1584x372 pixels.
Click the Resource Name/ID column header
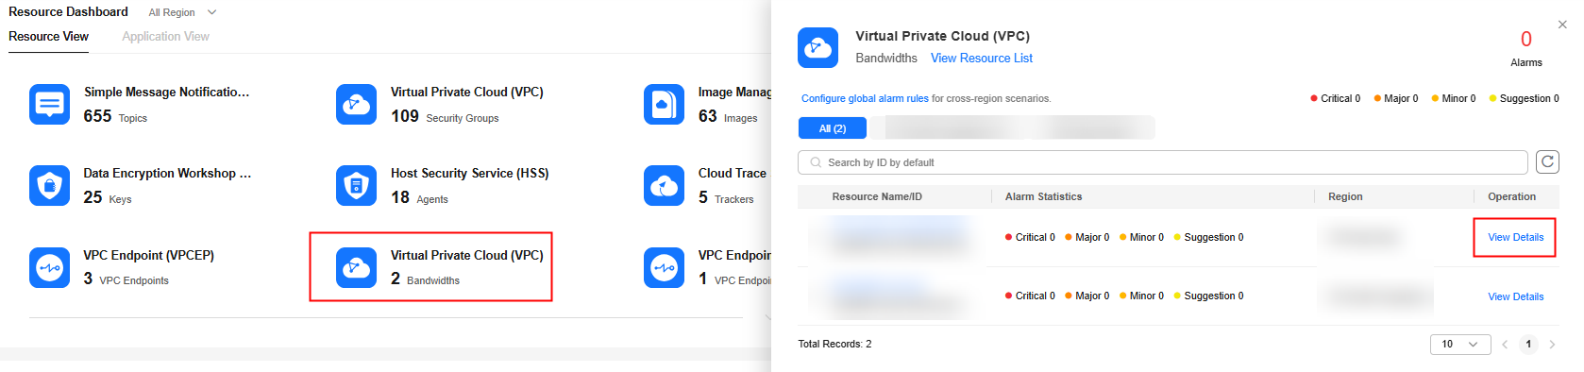(877, 196)
